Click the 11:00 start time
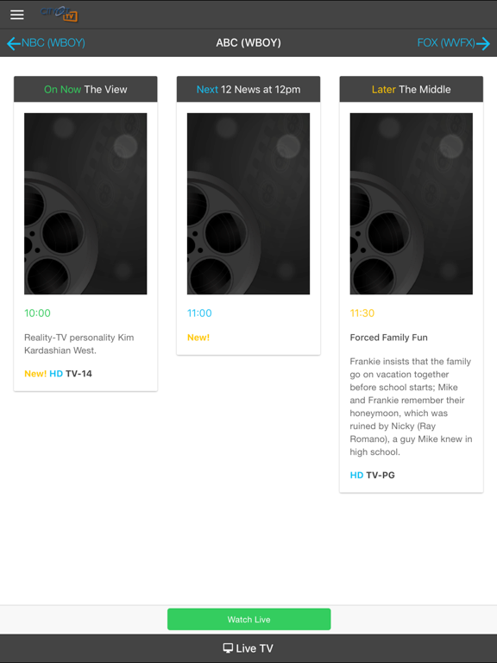 199,313
